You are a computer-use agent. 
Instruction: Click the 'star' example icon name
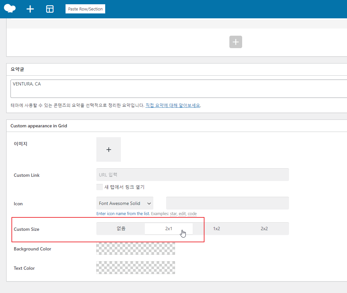coord(174,214)
